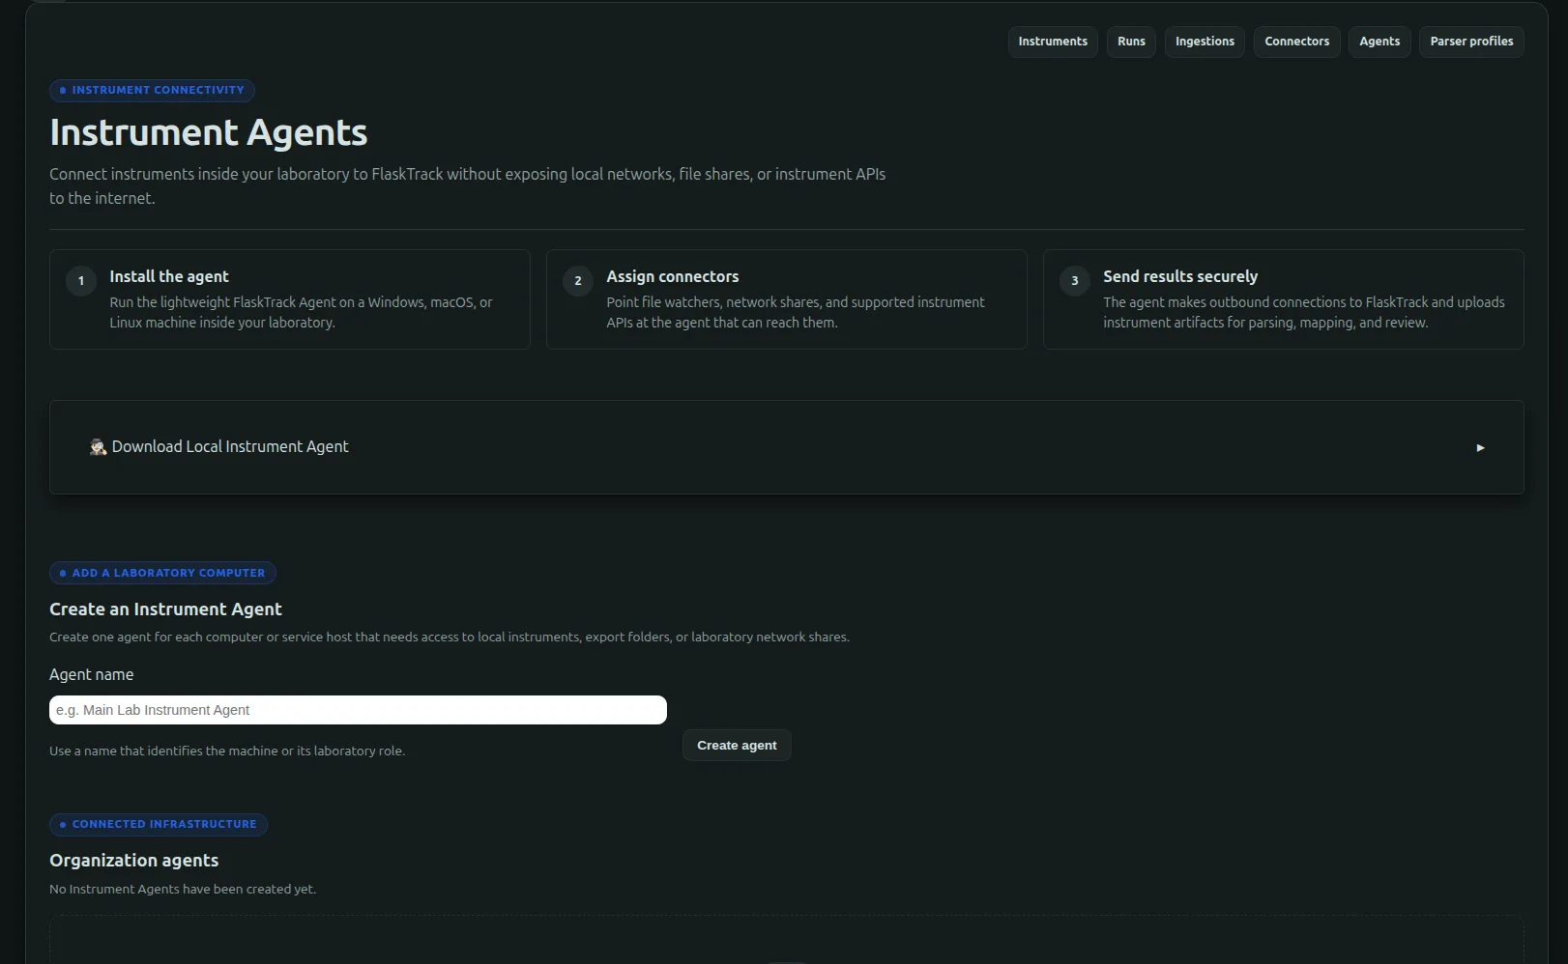Click the Instrument Connectivity badge
Viewport: 1568px width, 964px height.
pyautogui.click(x=152, y=90)
